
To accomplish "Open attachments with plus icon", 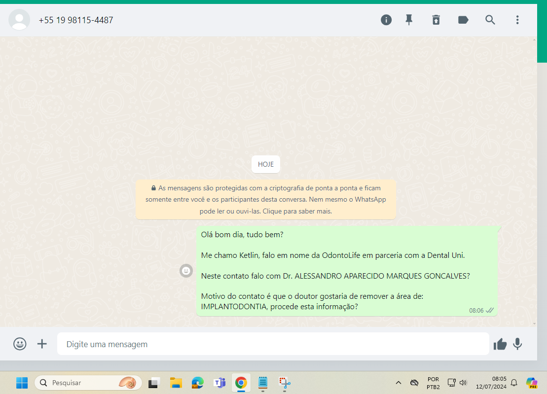I will pos(42,344).
